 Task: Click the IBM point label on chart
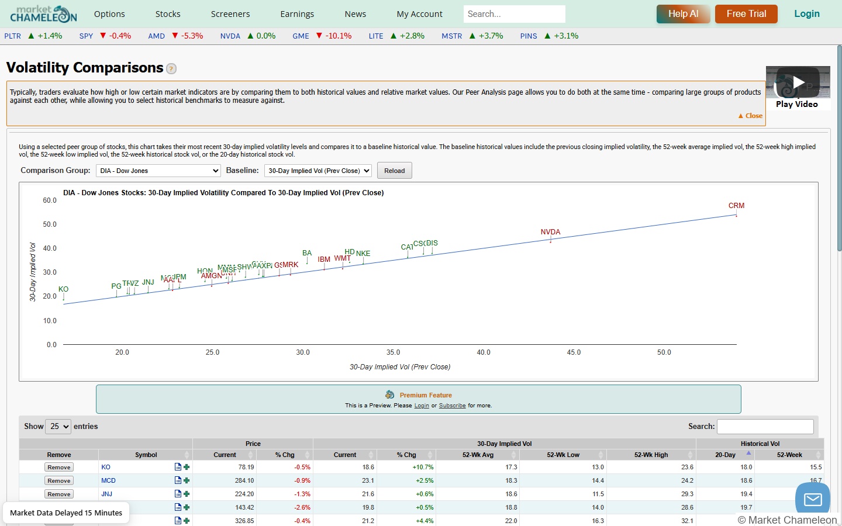324,259
